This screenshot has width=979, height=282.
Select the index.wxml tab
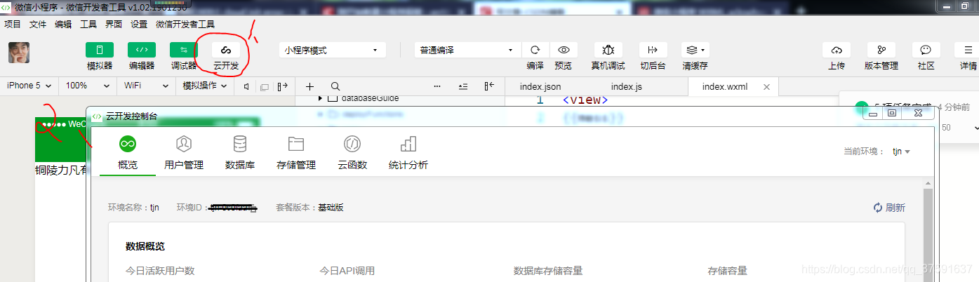725,87
